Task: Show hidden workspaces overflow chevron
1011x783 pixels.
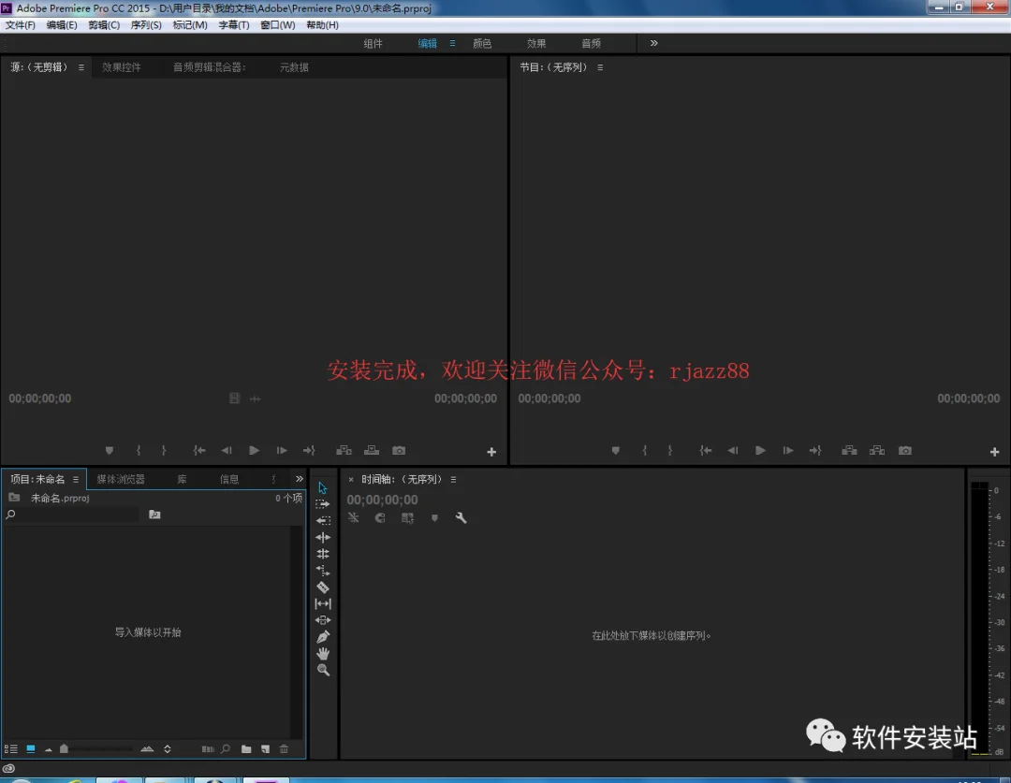Action: [653, 43]
